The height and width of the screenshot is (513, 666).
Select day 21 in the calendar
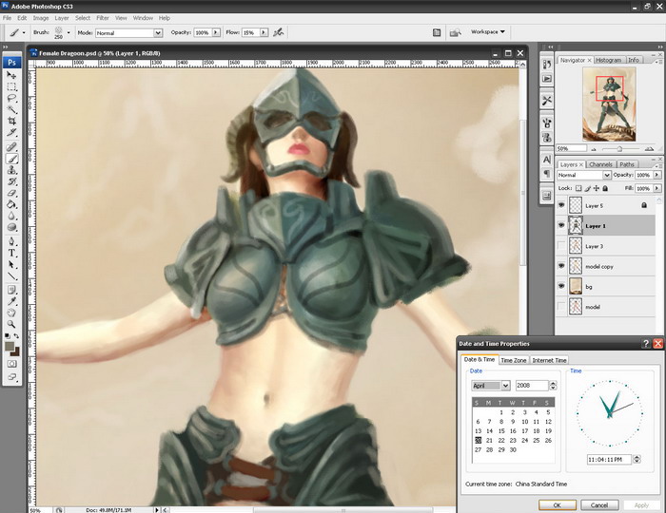tap(489, 440)
